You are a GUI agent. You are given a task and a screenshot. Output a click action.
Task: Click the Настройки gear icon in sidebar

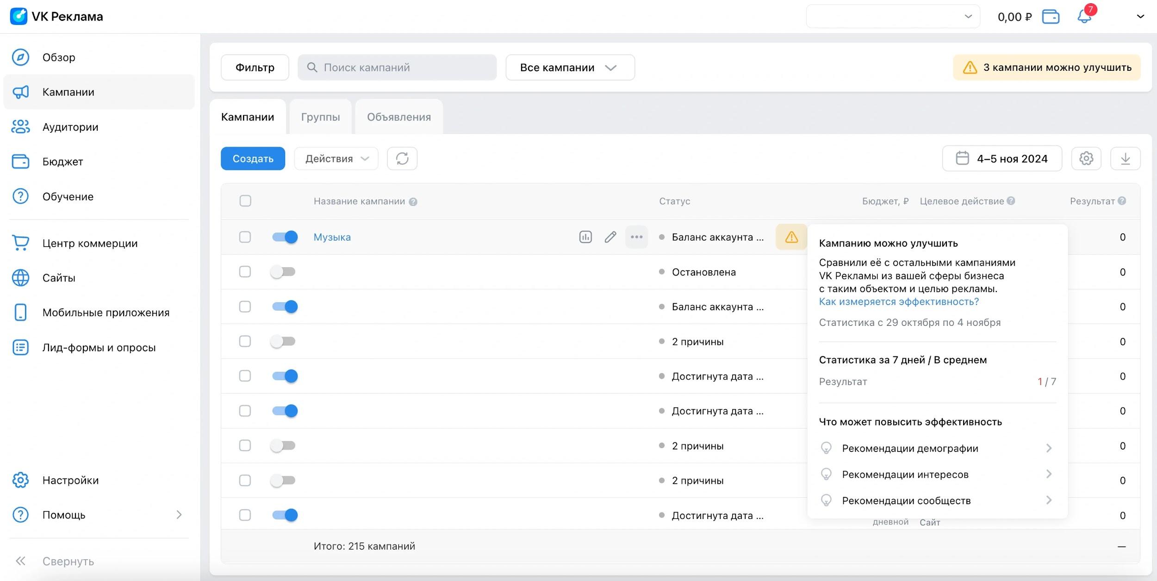click(x=20, y=480)
